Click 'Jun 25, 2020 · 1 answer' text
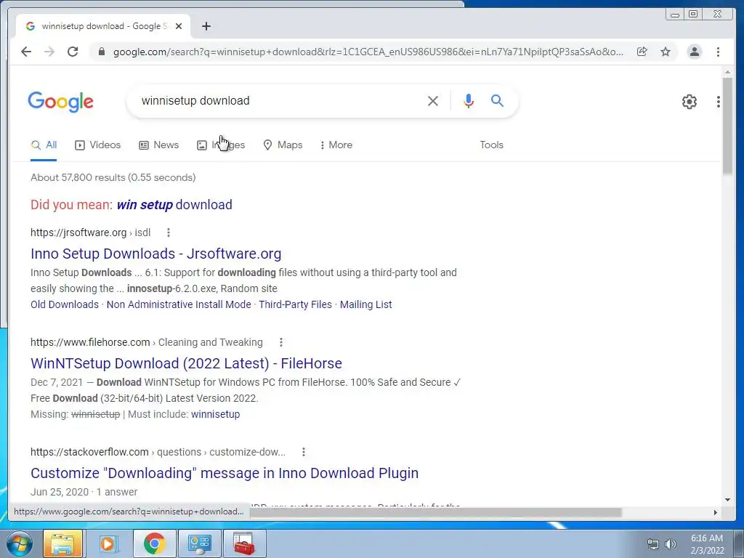The height and width of the screenshot is (558, 744). point(84,492)
